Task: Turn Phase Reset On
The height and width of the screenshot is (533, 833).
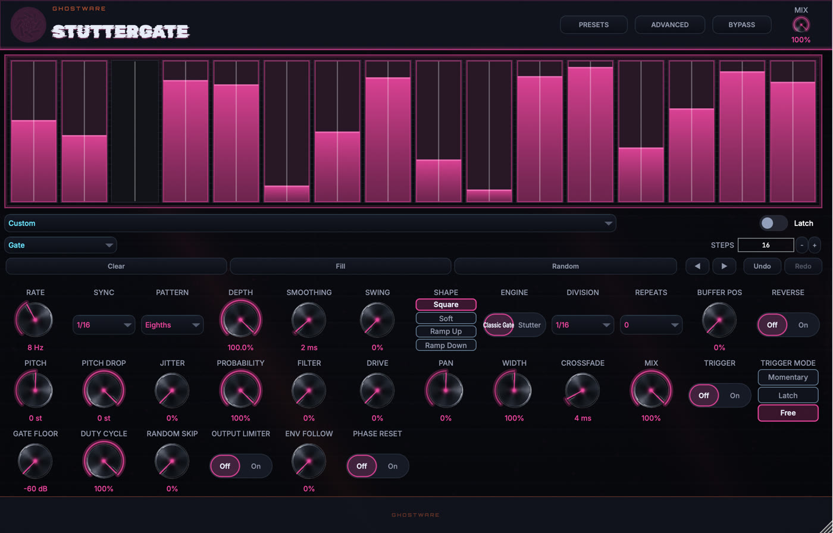Action: pyautogui.click(x=393, y=466)
